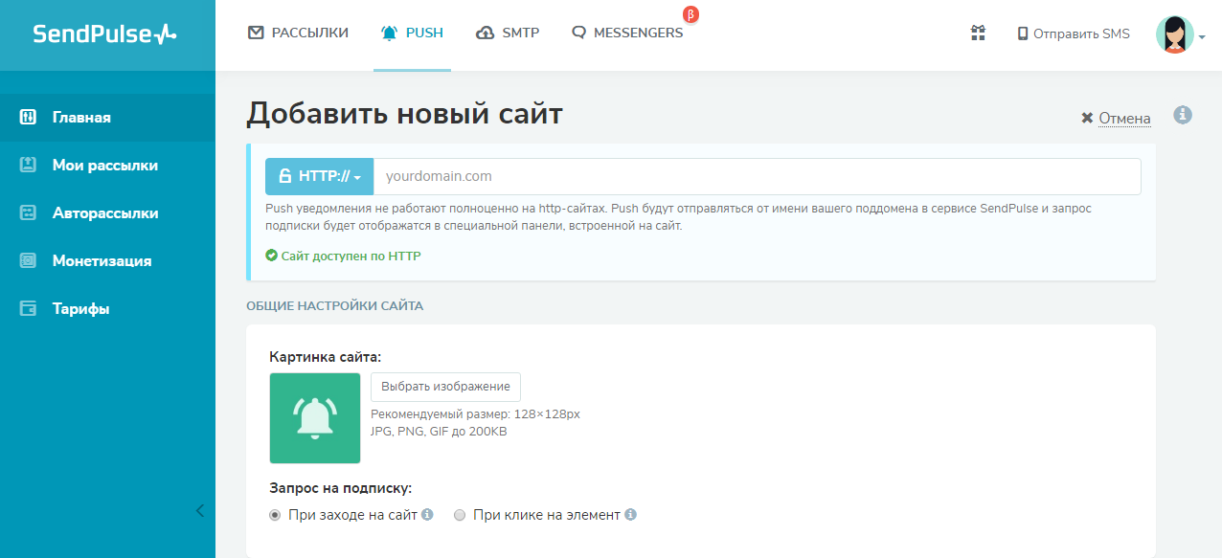
Task: Click the beta badge on Messengers
Action: click(x=690, y=14)
